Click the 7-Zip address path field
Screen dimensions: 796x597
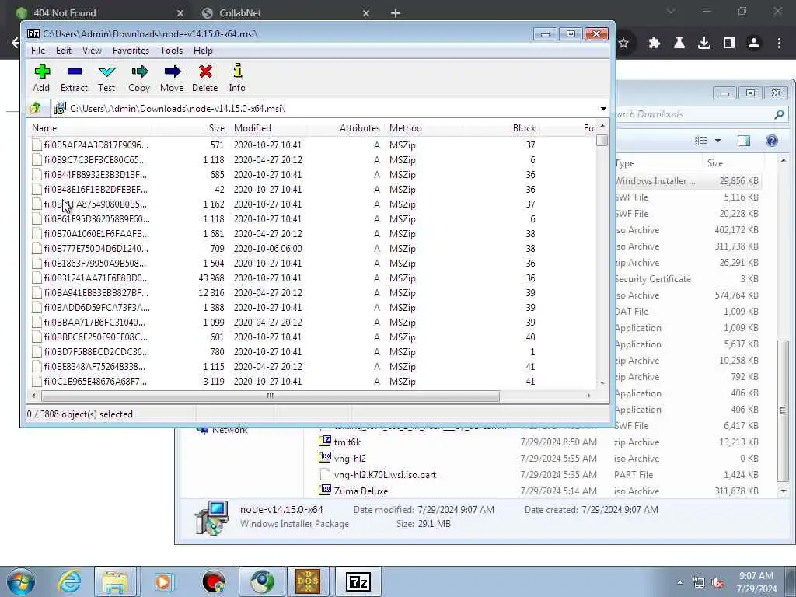pyautogui.click(x=325, y=109)
